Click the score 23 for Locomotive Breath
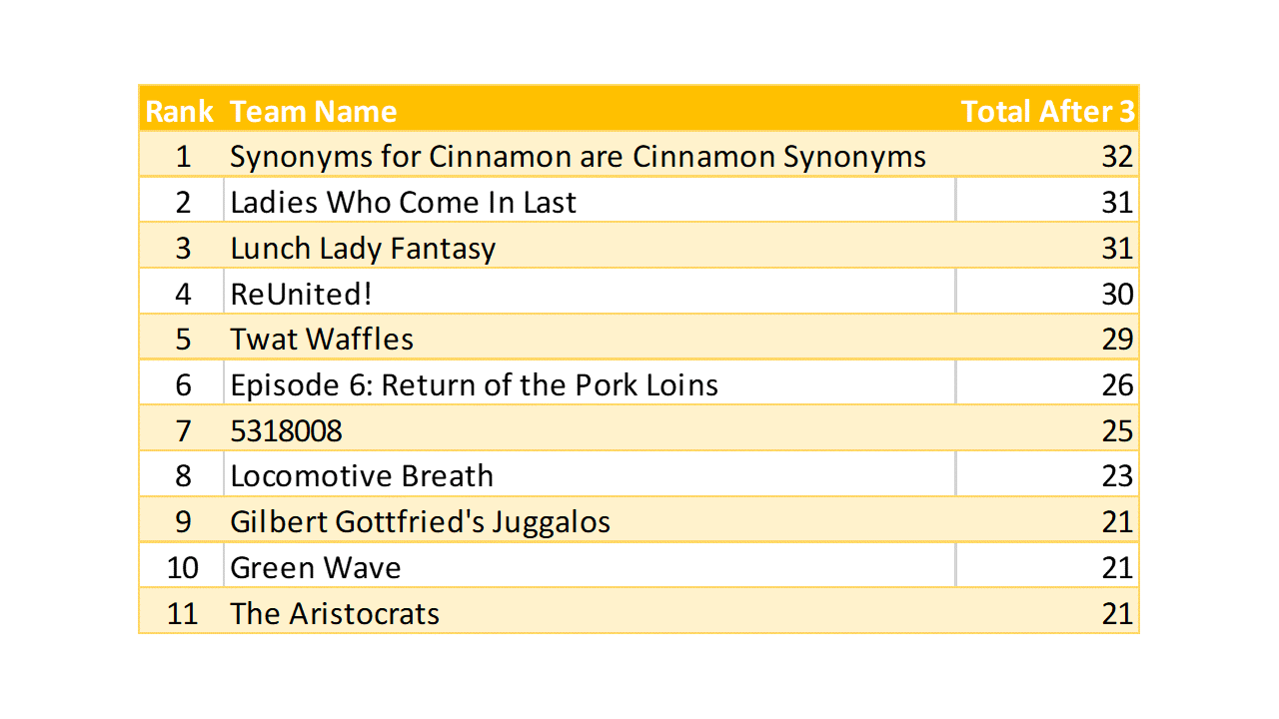 1117,476
